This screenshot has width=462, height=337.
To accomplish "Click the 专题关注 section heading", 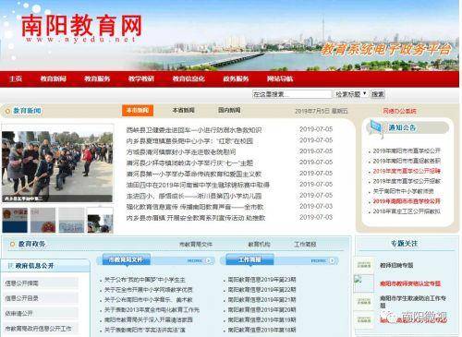I will click(x=405, y=244).
